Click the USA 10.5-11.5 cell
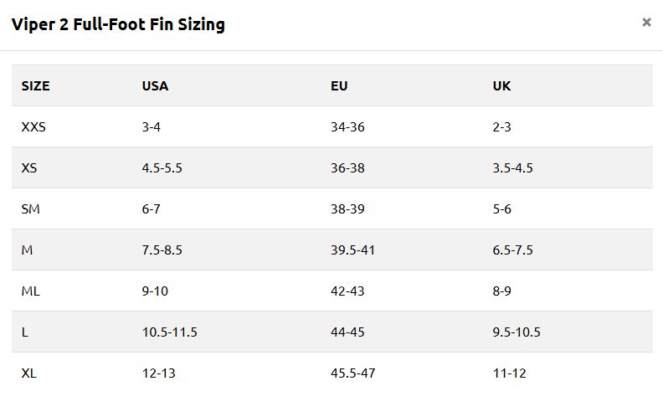Screen dimensions: 663x417 [x=170, y=332]
